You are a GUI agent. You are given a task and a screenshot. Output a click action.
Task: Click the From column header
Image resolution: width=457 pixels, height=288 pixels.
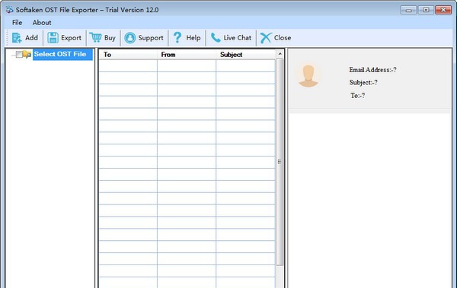[x=187, y=55]
